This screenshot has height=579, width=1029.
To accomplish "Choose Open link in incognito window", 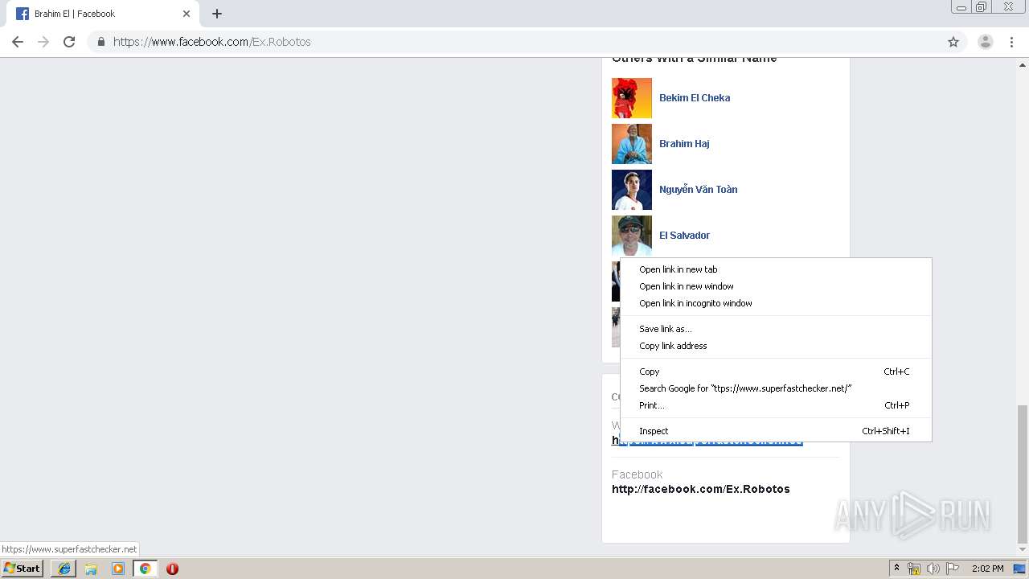I will click(776, 303).
